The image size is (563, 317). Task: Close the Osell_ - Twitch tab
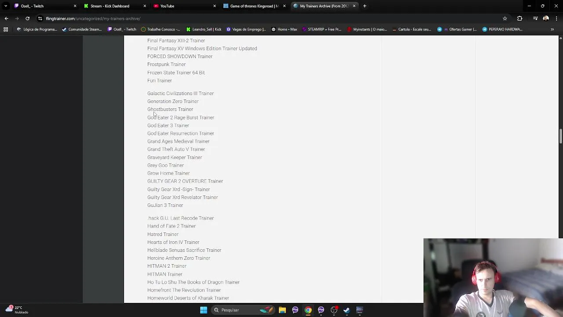[75, 6]
